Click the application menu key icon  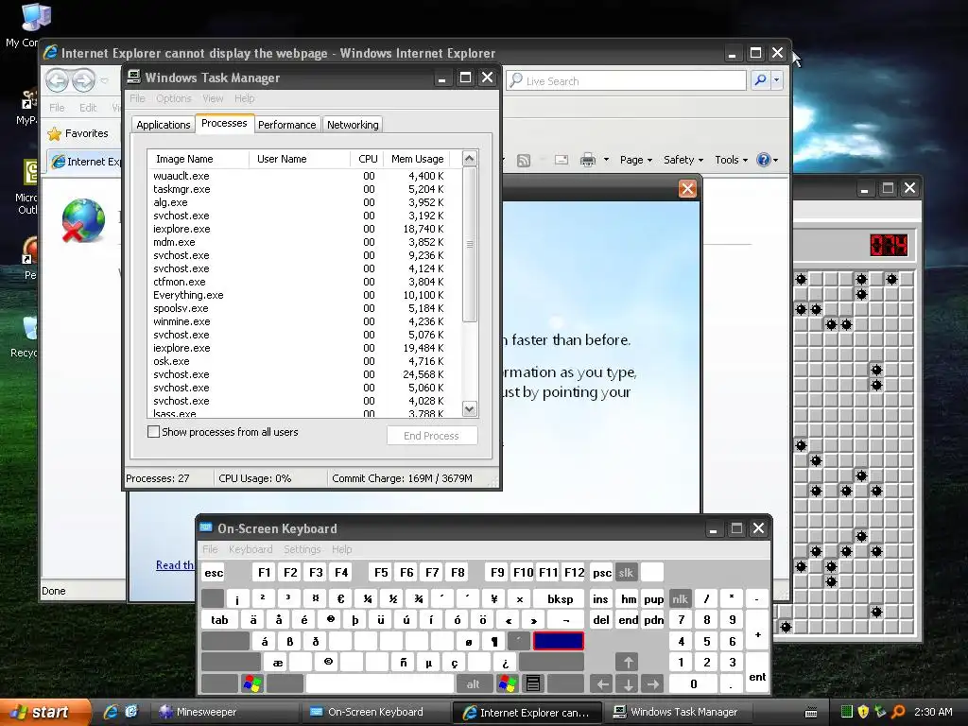pos(533,683)
